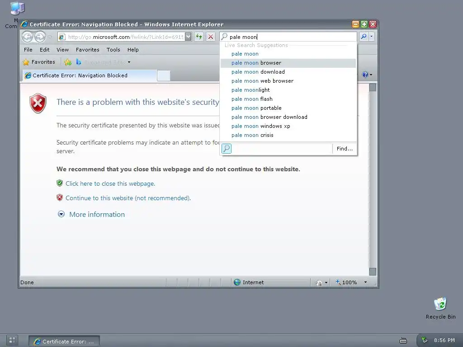Click the on-screen keyboard tray icon
Image resolution: width=463 pixels, height=347 pixels.
(403, 341)
